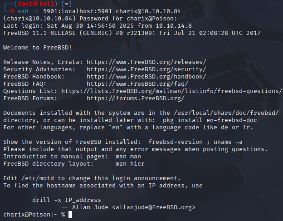Open the forums.FreeBSD.org URL
This screenshot has height=221, width=283.
tap(136, 98)
